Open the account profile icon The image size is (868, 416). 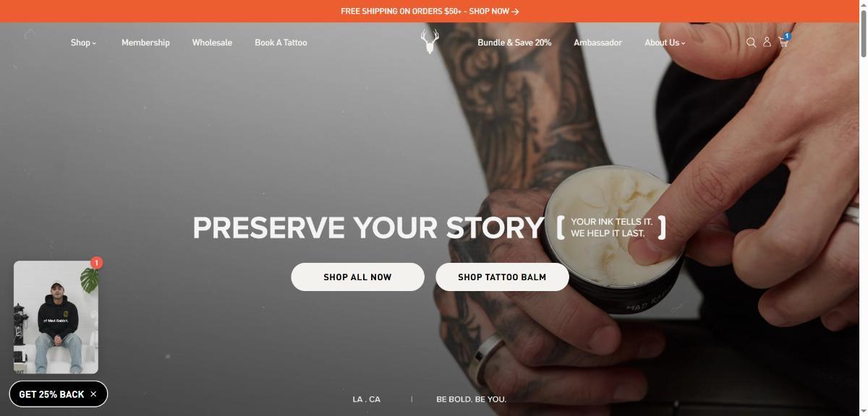(767, 43)
